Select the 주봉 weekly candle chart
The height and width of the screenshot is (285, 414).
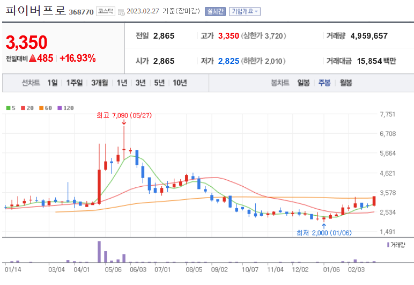[x=324, y=83]
